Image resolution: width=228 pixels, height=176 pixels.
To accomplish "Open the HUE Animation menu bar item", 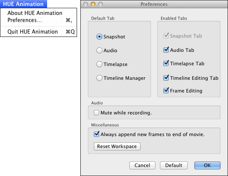I will pyautogui.click(x=23, y=4).
